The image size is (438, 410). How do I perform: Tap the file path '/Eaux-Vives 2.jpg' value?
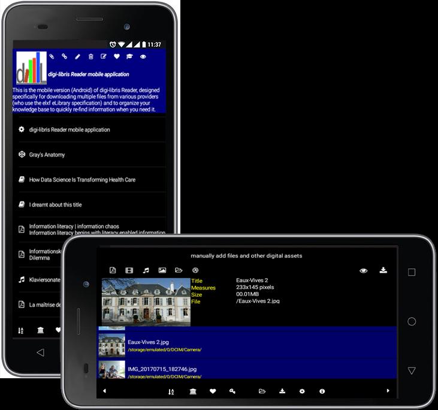tap(258, 301)
